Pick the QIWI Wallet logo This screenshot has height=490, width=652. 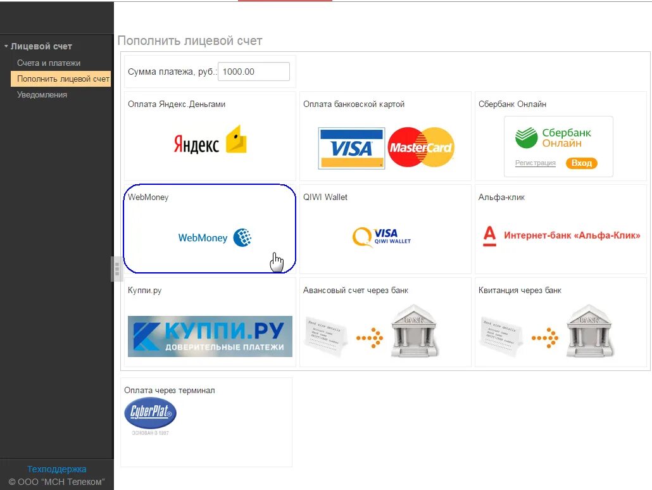coord(381,237)
